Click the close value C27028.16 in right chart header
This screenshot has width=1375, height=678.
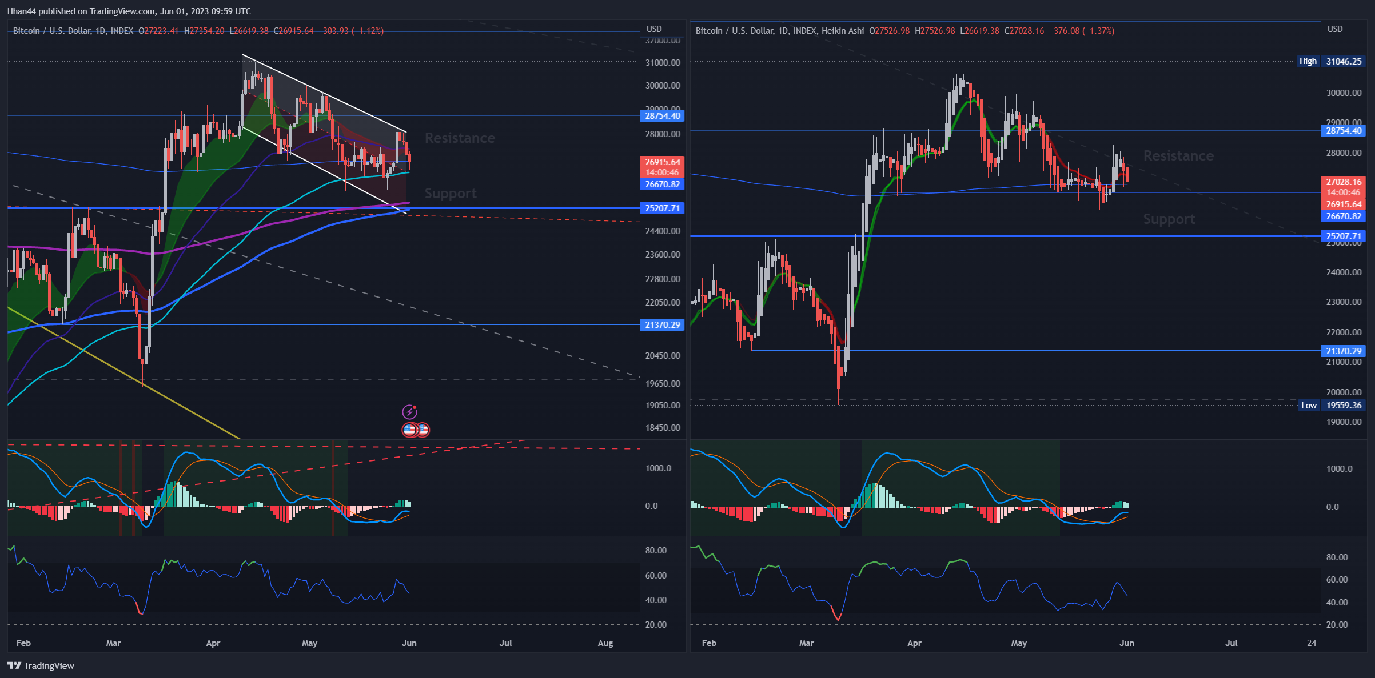pos(1025,31)
